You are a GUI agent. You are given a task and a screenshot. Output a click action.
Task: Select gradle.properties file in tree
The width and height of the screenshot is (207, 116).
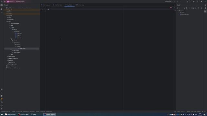pos(13,58)
